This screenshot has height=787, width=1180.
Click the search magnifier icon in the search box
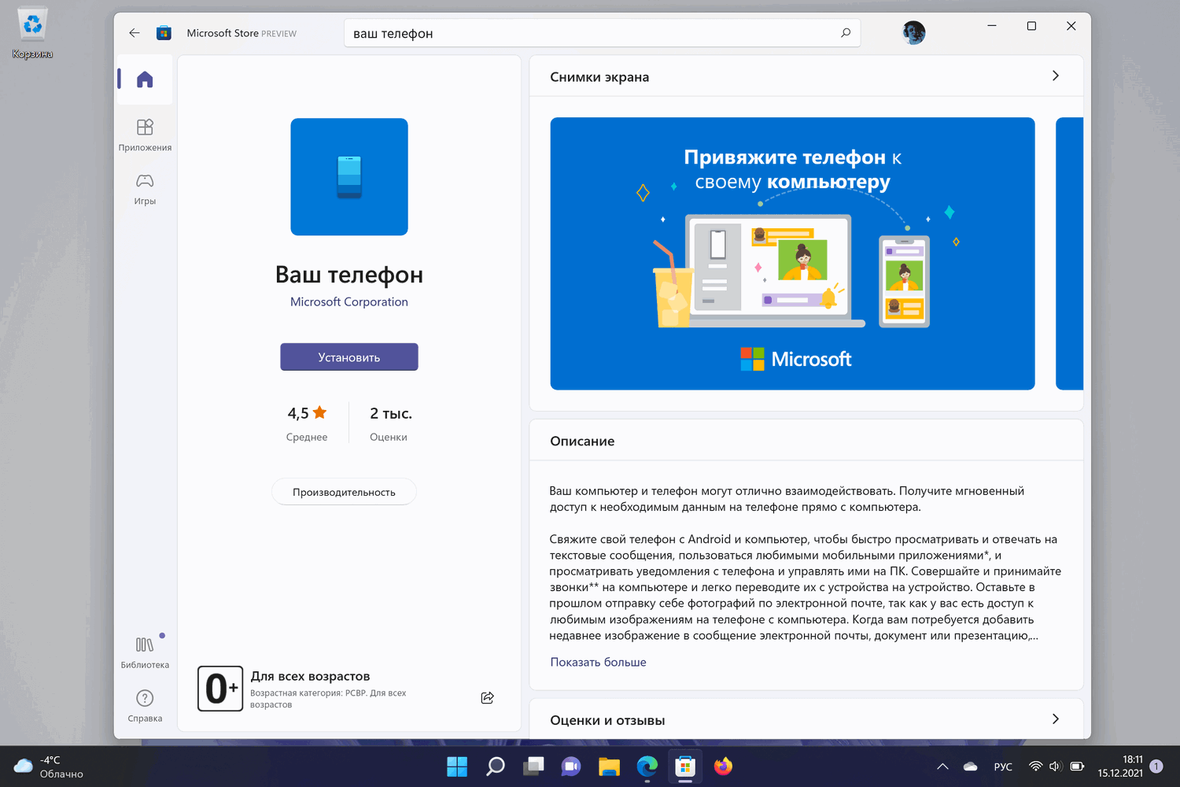tap(846, 33)
